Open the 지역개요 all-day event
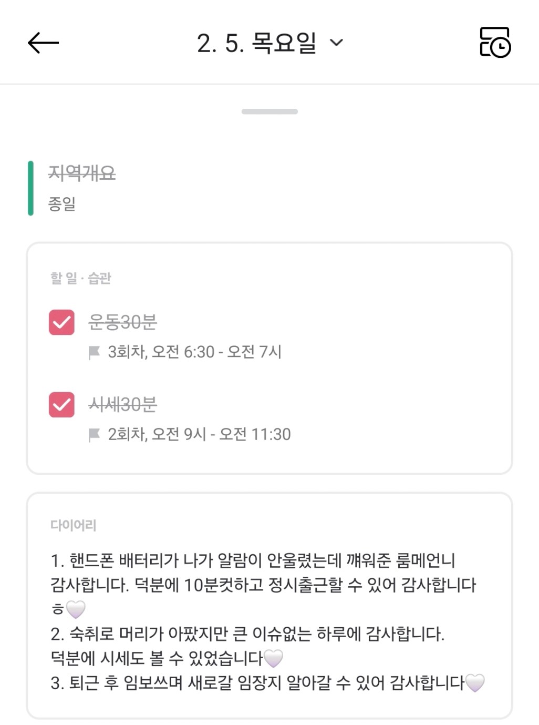Image resolution: width=539 pixels, height=725 pixels. tap(82, 173)
